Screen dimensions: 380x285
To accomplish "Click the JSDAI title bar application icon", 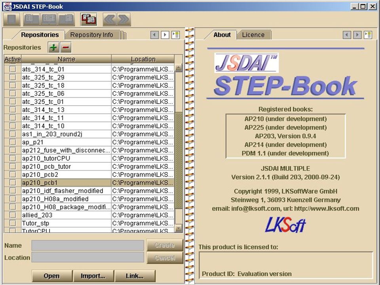I will [7, 6].
